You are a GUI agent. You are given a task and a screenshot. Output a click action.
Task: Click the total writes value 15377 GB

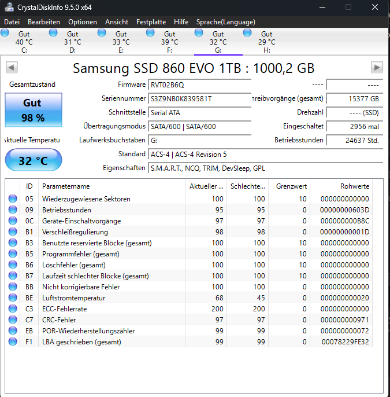click(x=355, y=99)
